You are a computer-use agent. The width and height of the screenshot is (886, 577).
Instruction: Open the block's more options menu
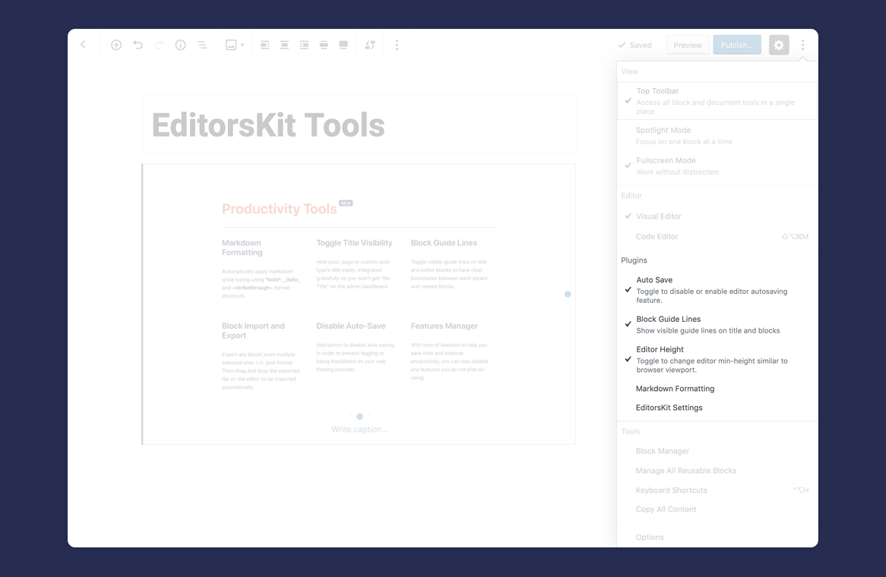click(397, 45)
